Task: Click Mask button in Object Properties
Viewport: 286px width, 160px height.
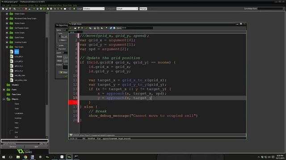Action: point(59,61)
